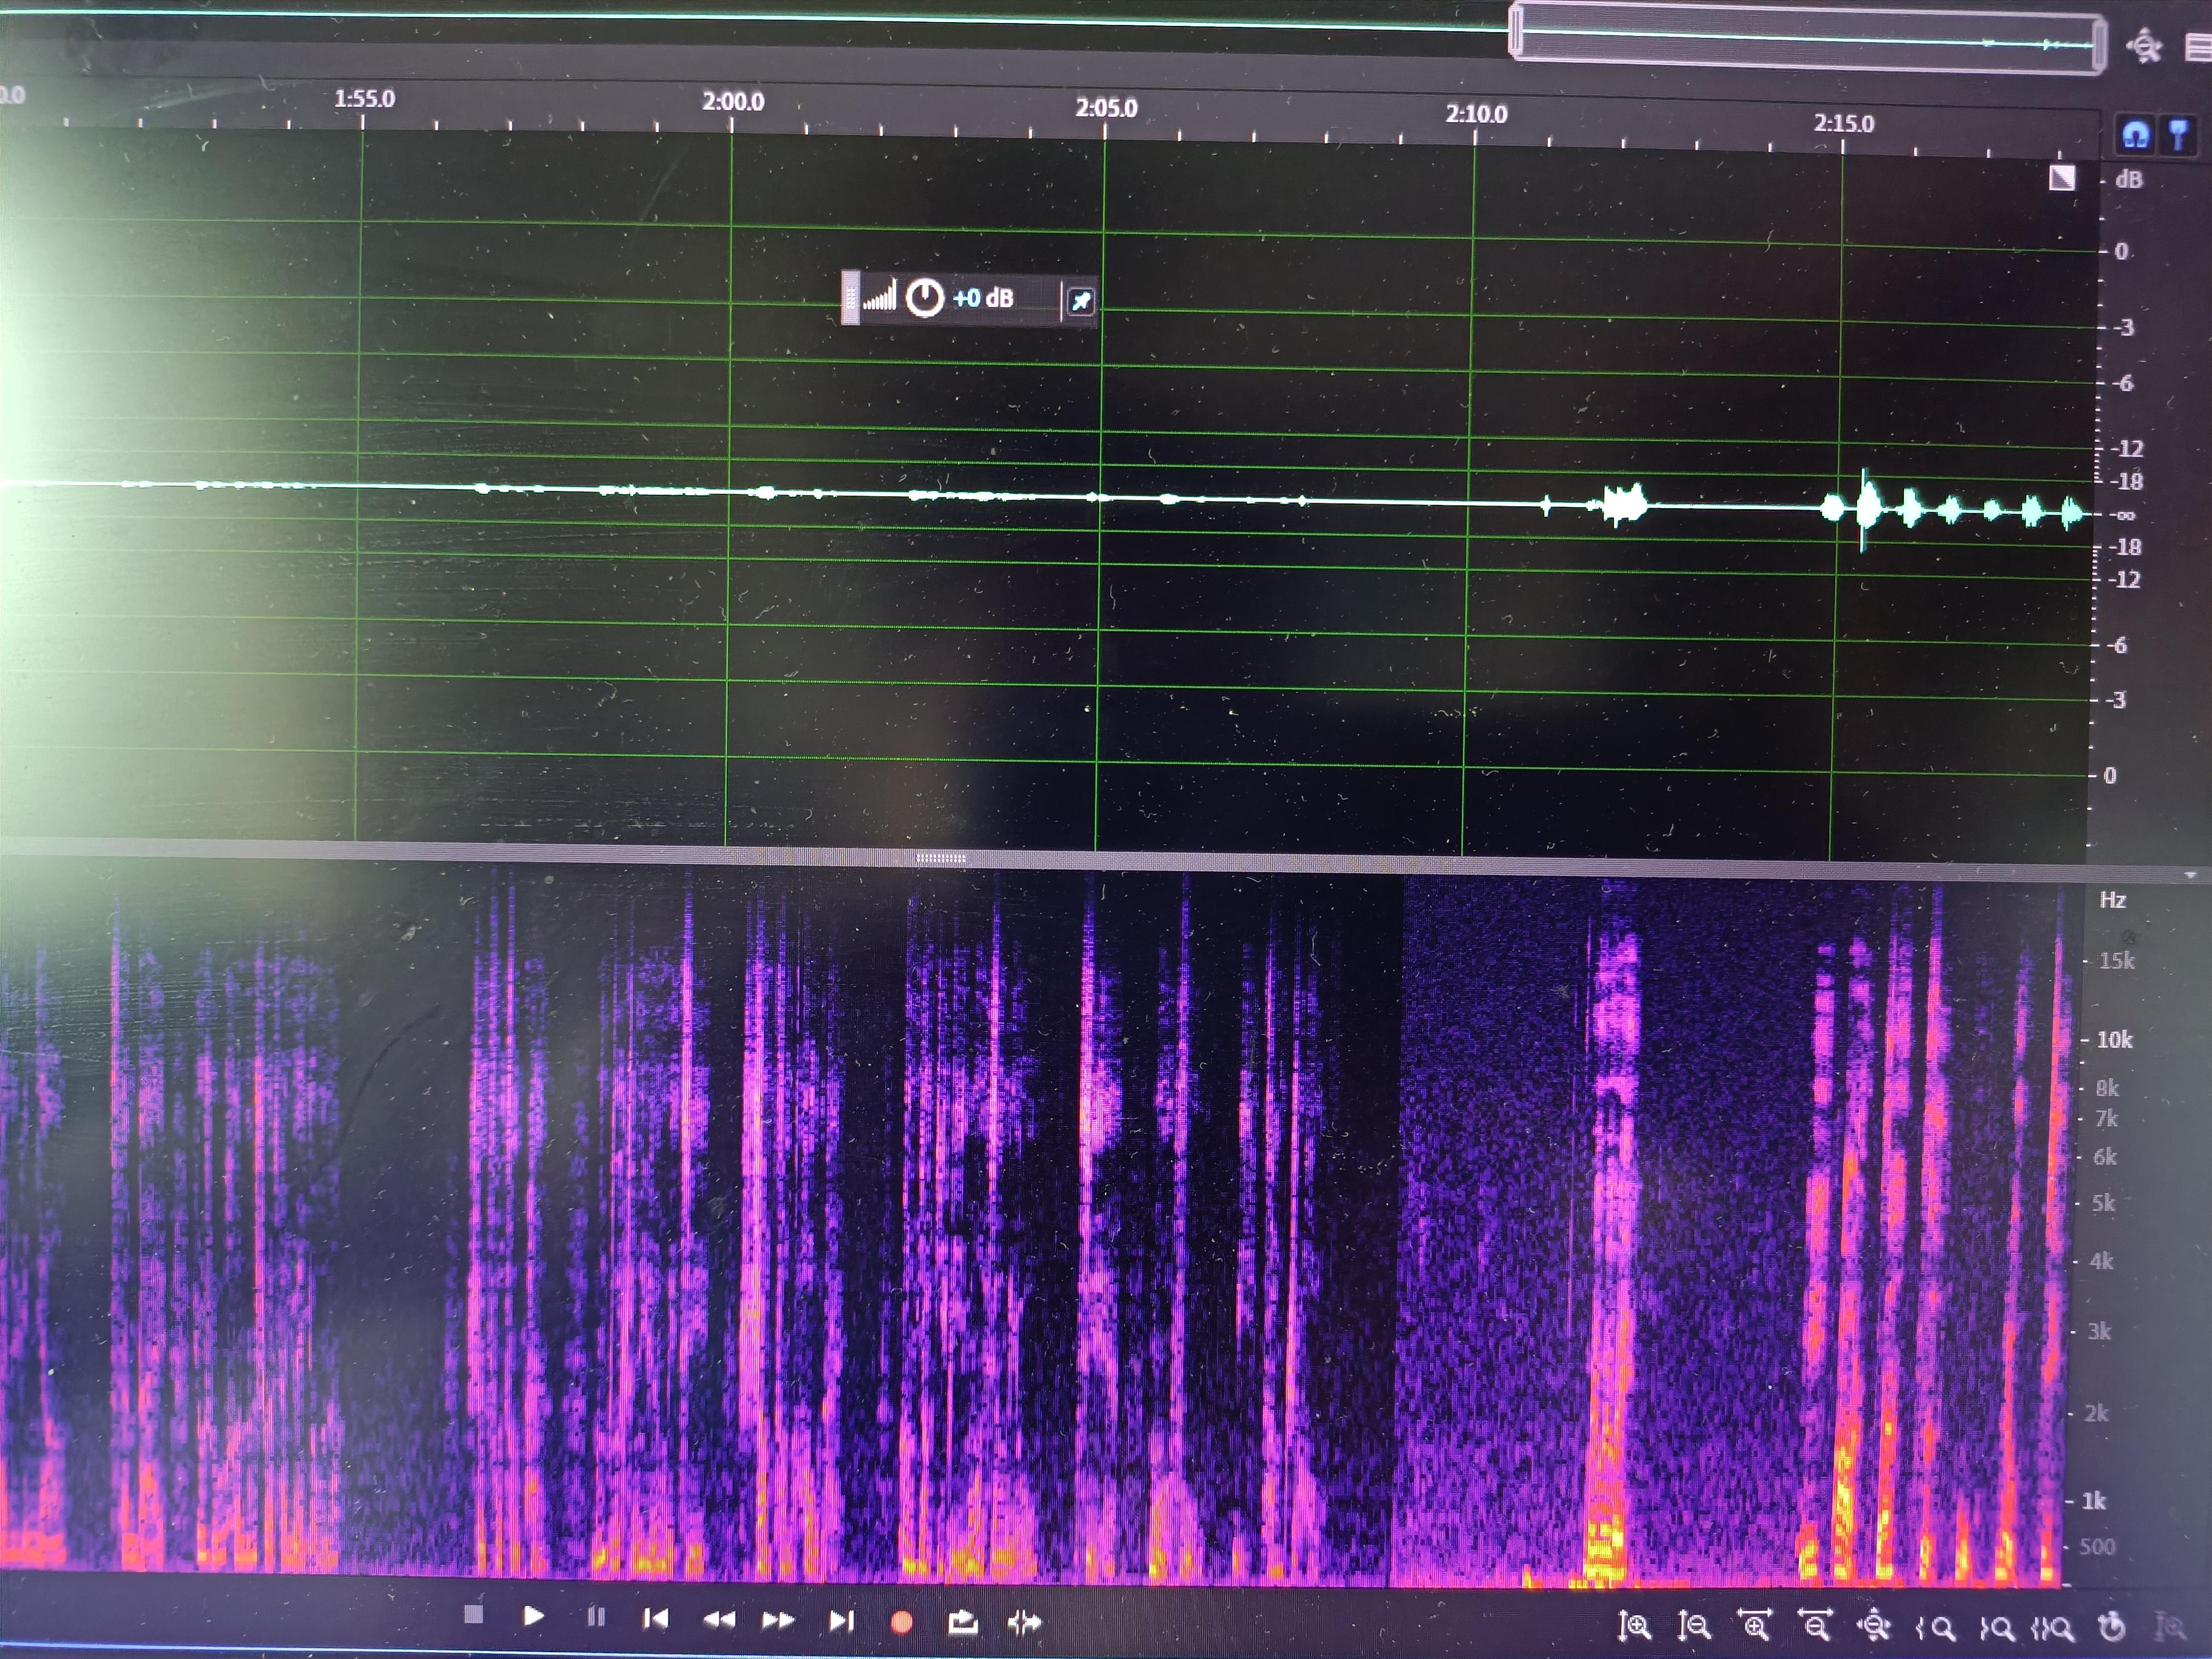The image size is (2212, 1659).
Task: Click the 2:05.0 mark on the timeline ruler
Action: point(1106,108)
